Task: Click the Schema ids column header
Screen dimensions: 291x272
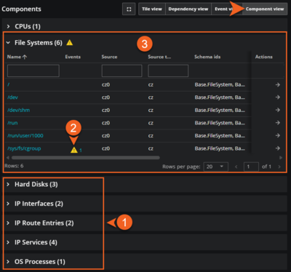Action: [x=207, y=57]
